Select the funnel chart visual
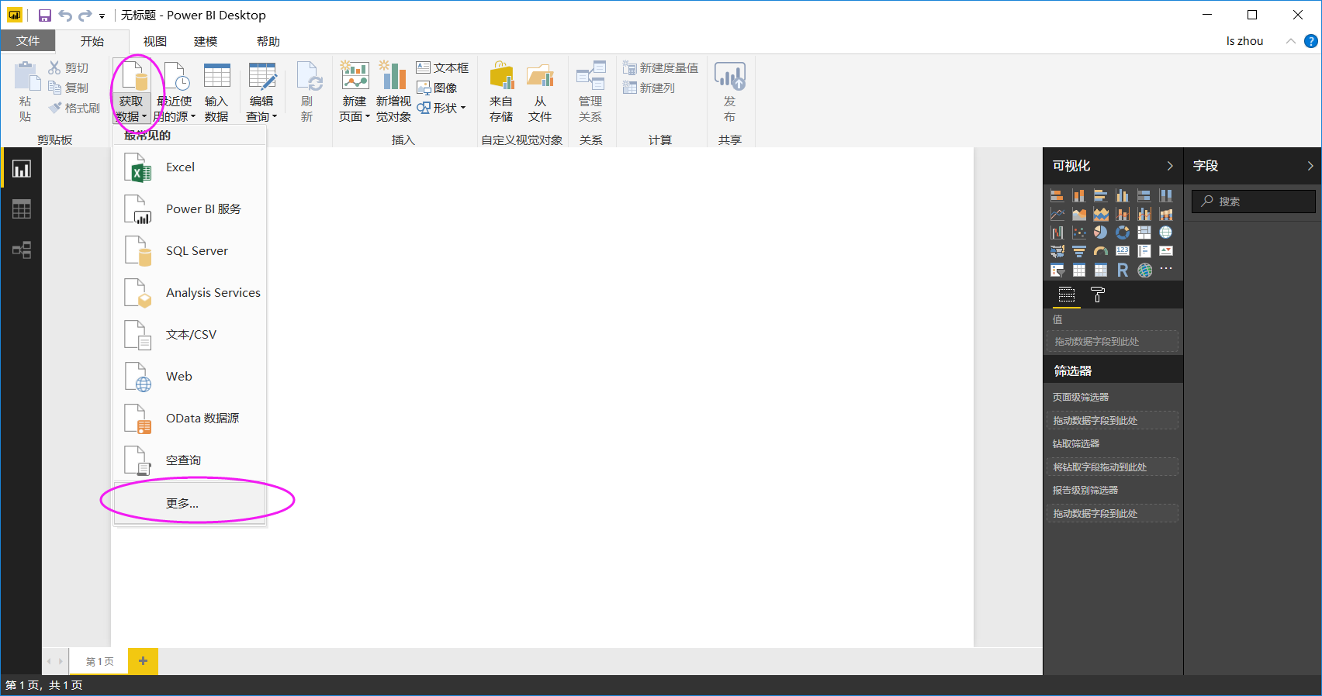Viewport: 1322px width, 696px height. [1078, 251]
